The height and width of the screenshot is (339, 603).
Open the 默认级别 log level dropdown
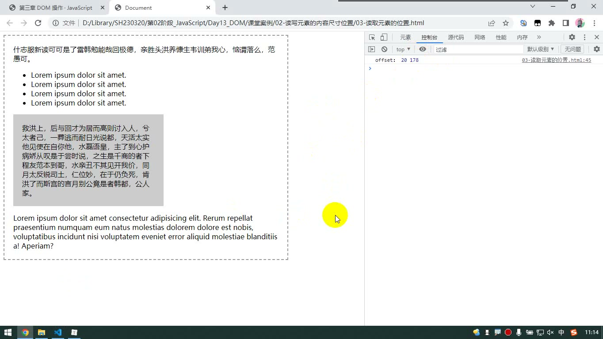[540, 49]
